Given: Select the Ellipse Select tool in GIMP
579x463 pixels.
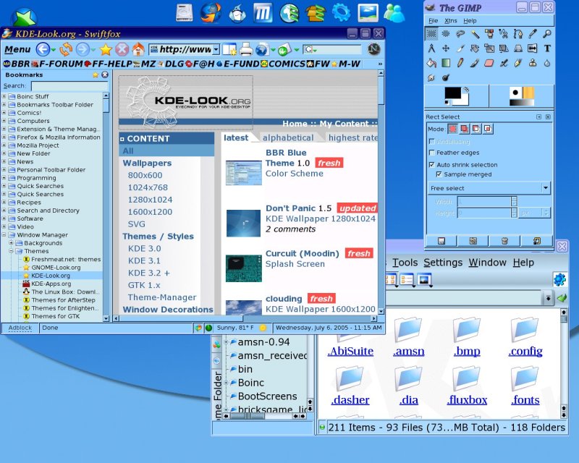Looking at the screenshot, I should [446, 34].
